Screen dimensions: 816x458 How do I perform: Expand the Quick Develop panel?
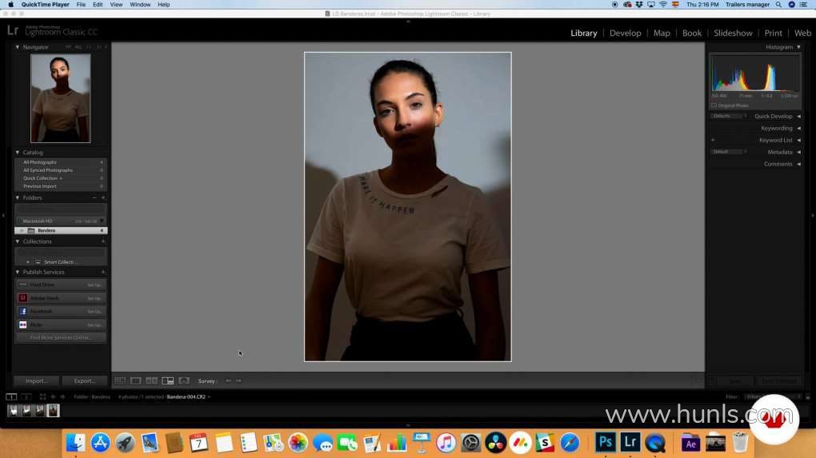point(798,116)
